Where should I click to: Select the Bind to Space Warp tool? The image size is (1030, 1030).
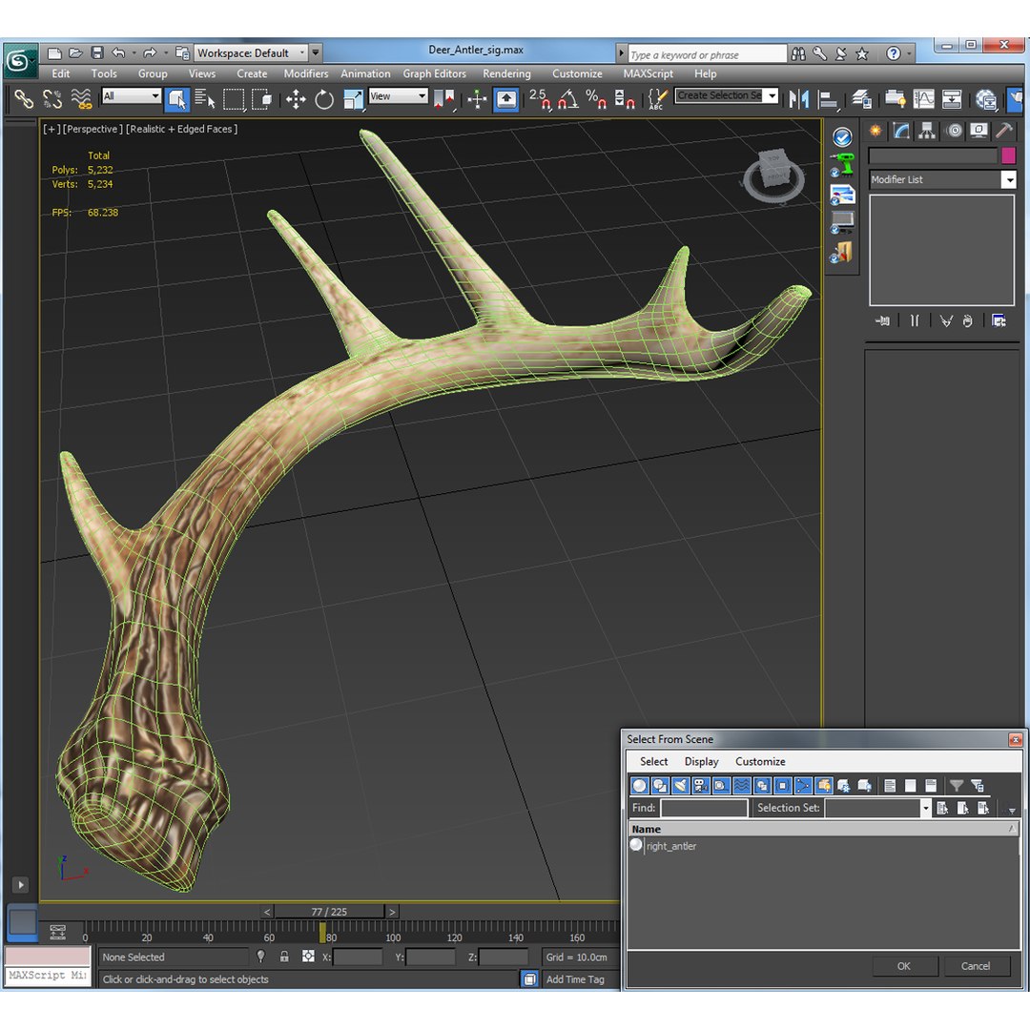[x=81, y=99]
